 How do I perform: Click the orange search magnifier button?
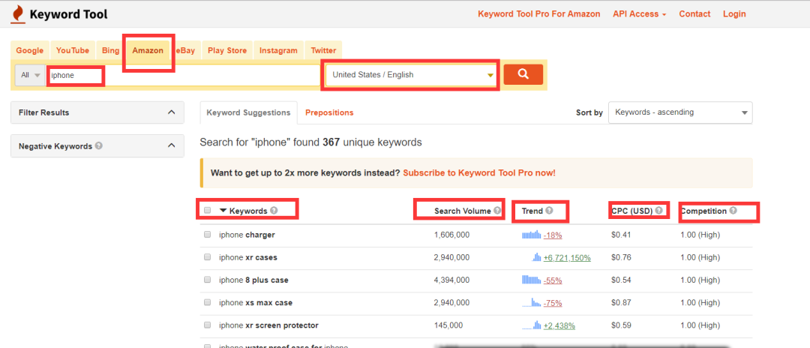523,74
